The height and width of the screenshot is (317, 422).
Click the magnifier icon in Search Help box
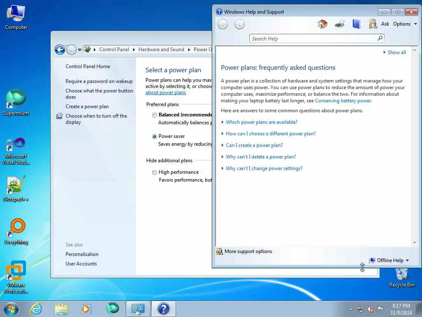pos(380,38)
